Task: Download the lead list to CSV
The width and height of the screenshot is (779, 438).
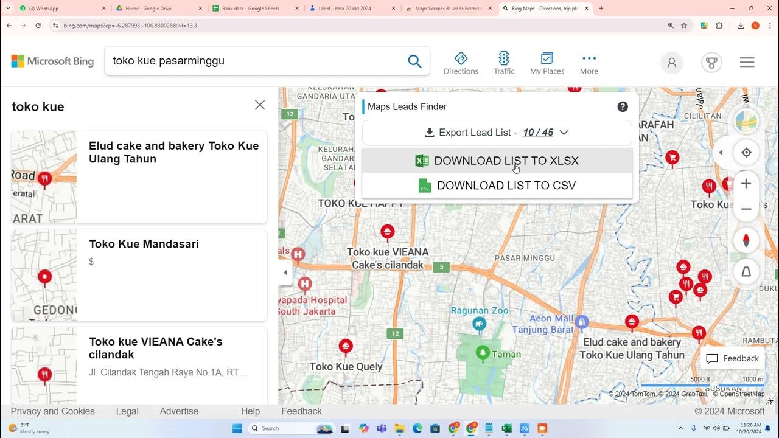Action: click(x=497, y=186)
